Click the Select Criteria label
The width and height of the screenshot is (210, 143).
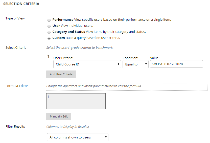pos(16,48)
